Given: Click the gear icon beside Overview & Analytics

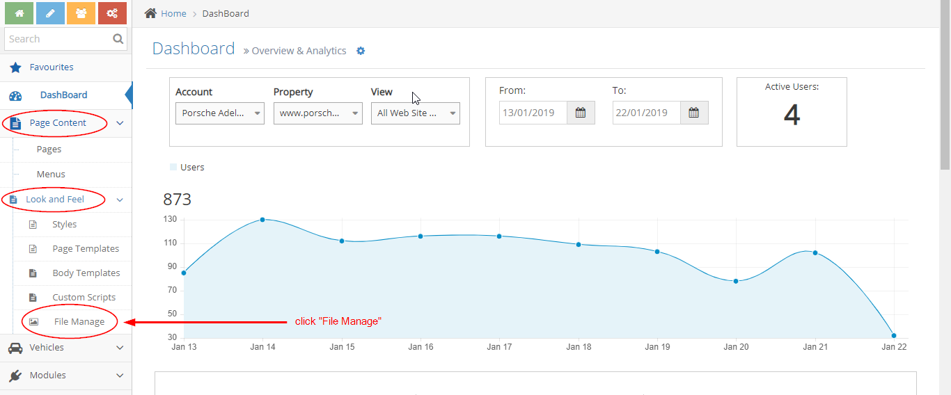Looking at the screenshot, I should click(361, 51).
